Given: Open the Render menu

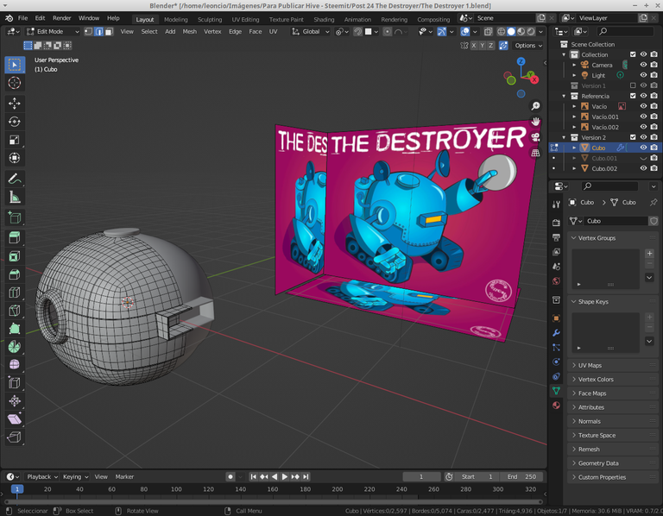Looking at the screenshot, I should [x=62, y=18].
